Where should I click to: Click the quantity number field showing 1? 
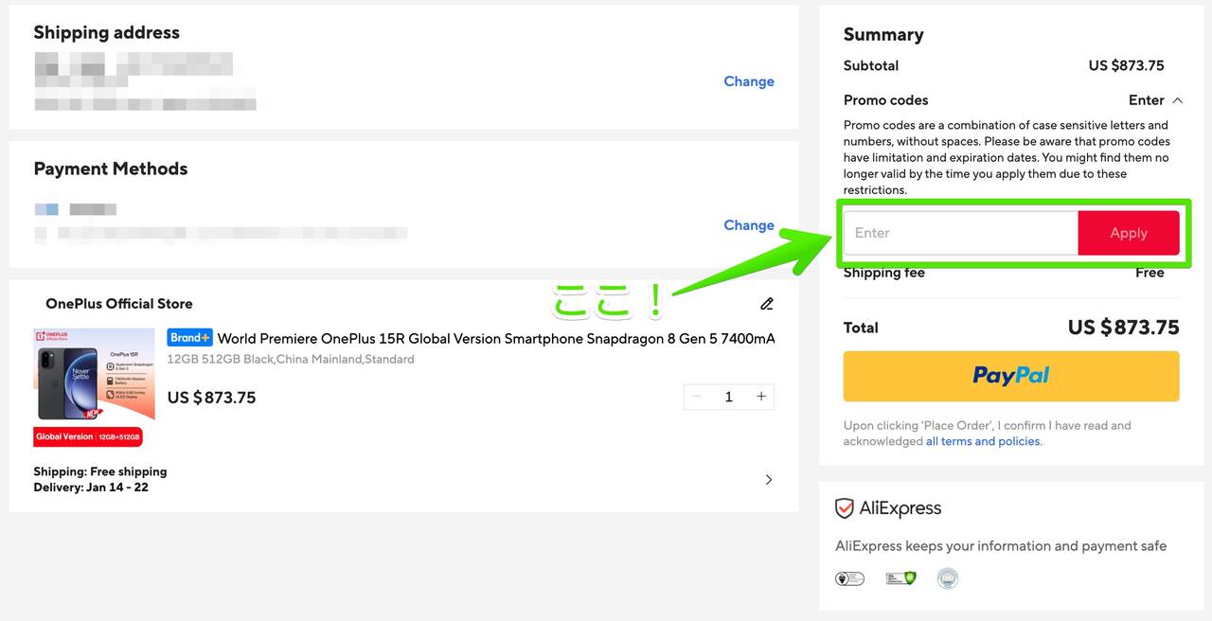728,397
